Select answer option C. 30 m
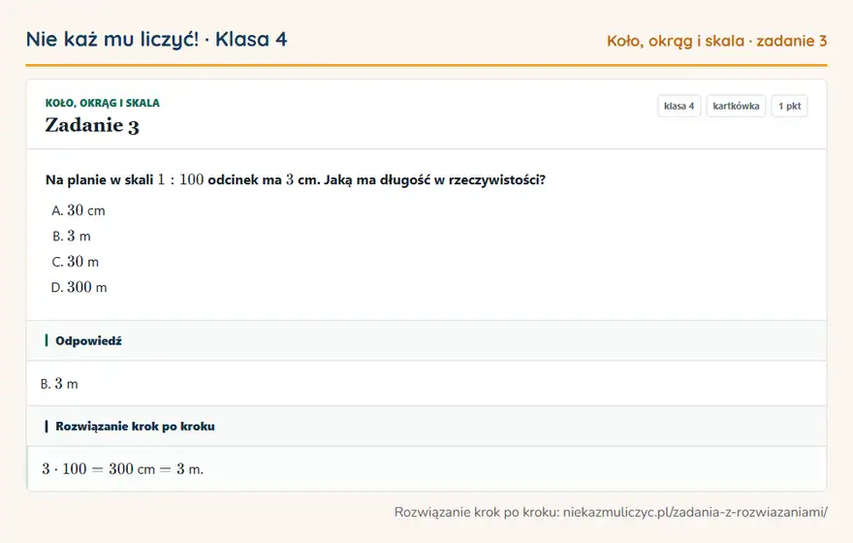This screenshot has height=543, width=853. click(75, 262)
